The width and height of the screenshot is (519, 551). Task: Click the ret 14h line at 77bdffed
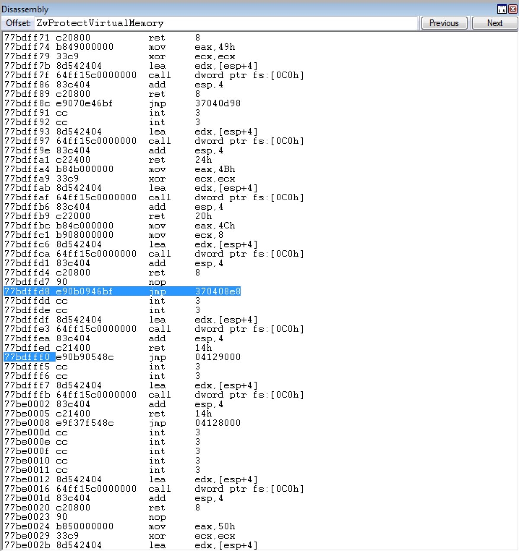click(108, 348)
